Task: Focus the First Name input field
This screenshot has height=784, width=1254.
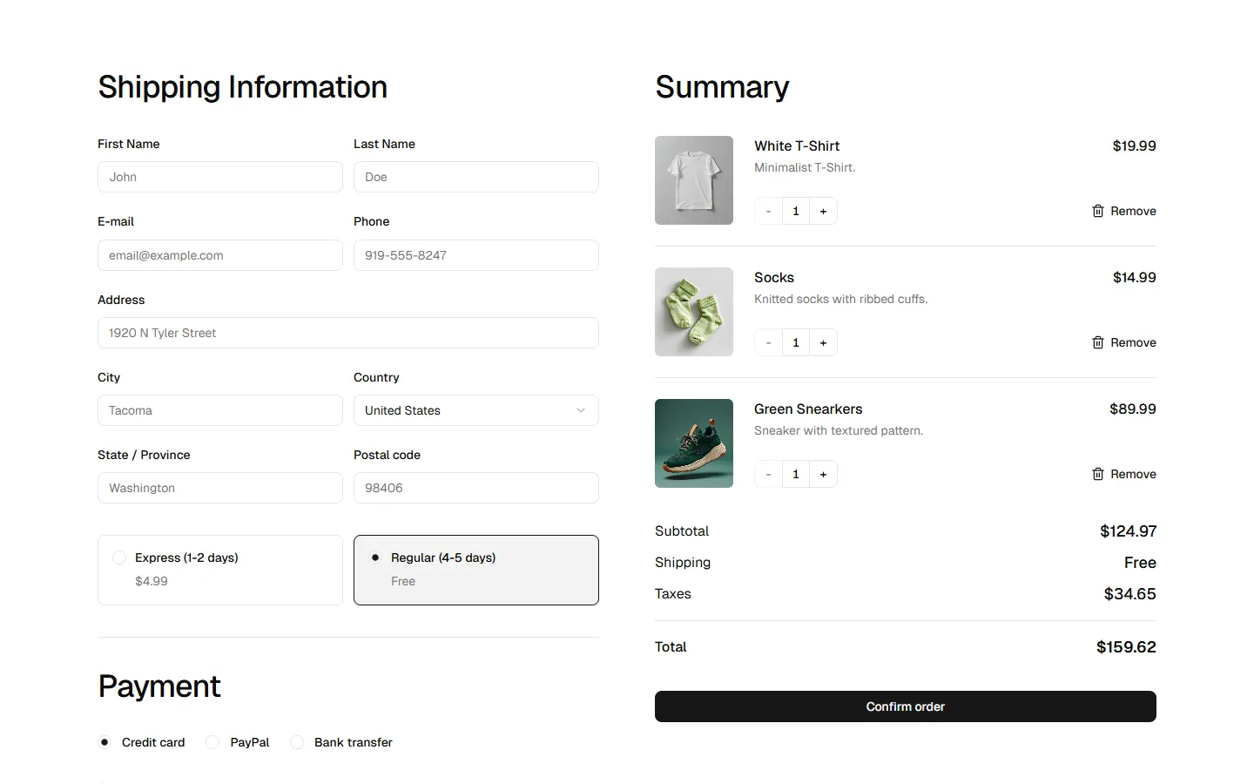Action: pyautogui.click(x=219, y=177)
